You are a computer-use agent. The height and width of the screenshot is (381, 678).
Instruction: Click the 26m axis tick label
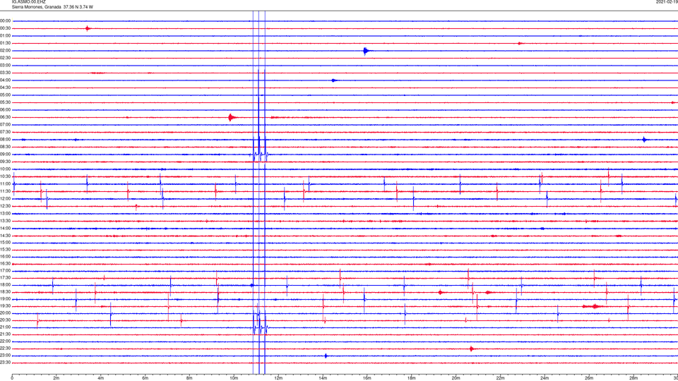(589, 378)
